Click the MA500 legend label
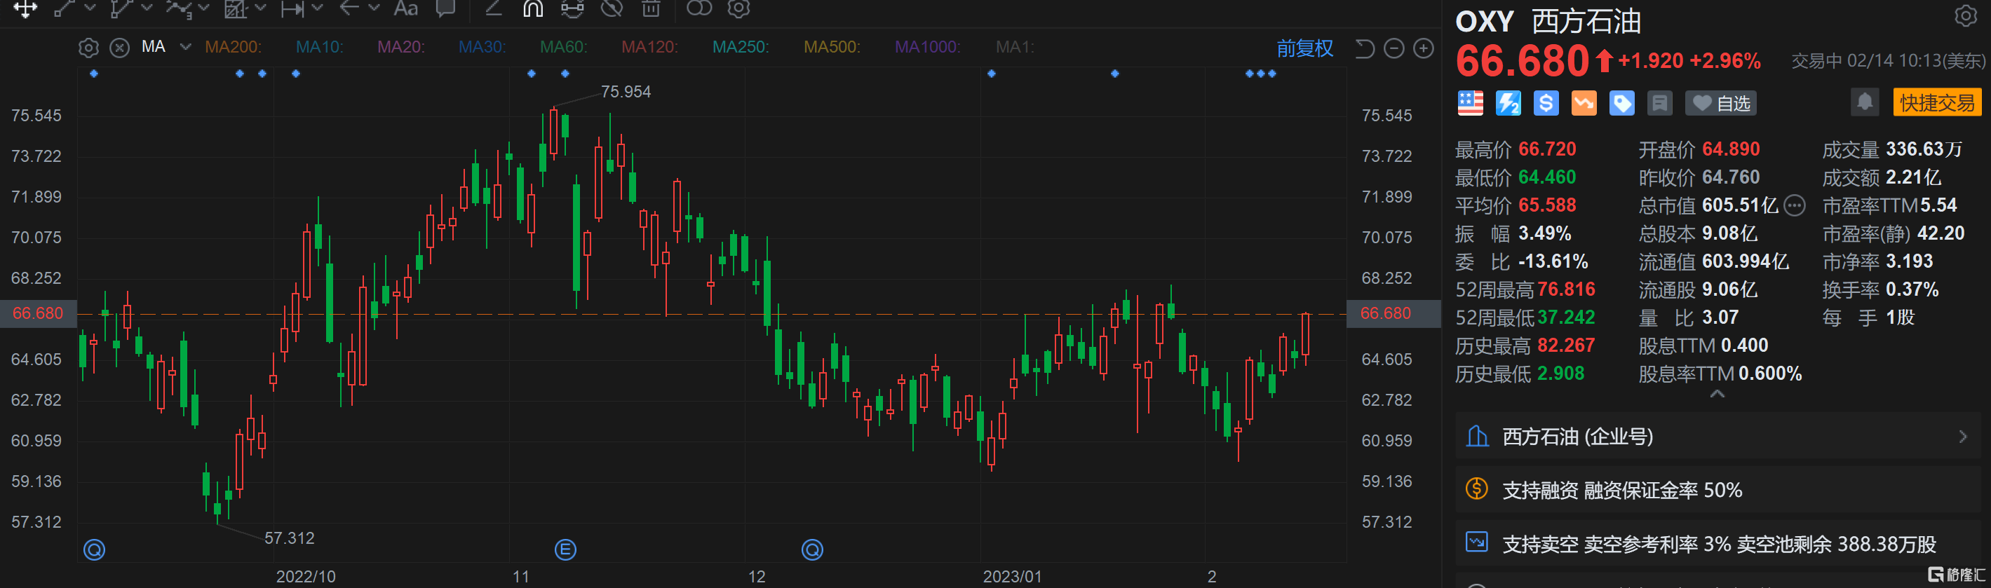1991x588 pixels. pos(832,47)
